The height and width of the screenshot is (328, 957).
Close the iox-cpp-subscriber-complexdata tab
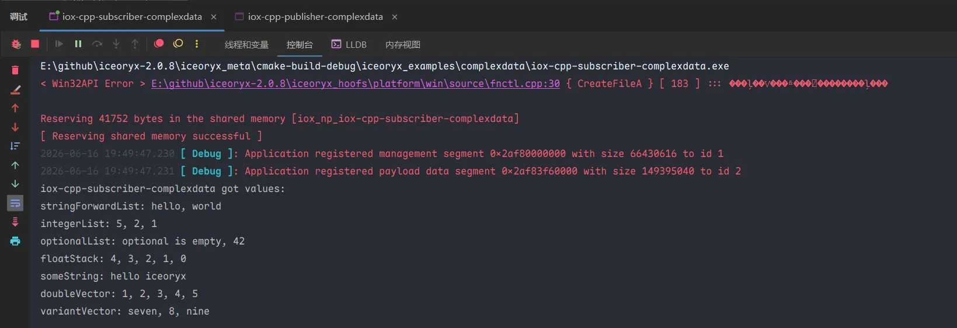pyautogui.click(x=214, y=17)
